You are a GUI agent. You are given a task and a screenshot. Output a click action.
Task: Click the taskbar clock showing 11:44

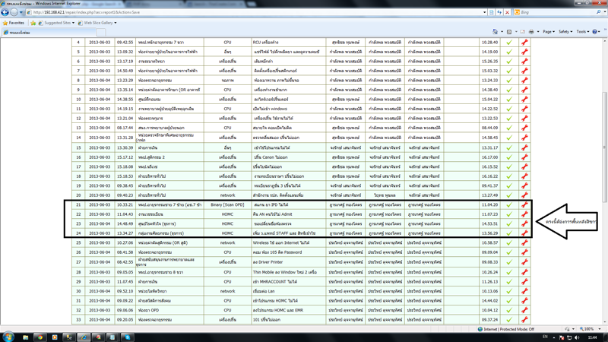coord(593,337)
